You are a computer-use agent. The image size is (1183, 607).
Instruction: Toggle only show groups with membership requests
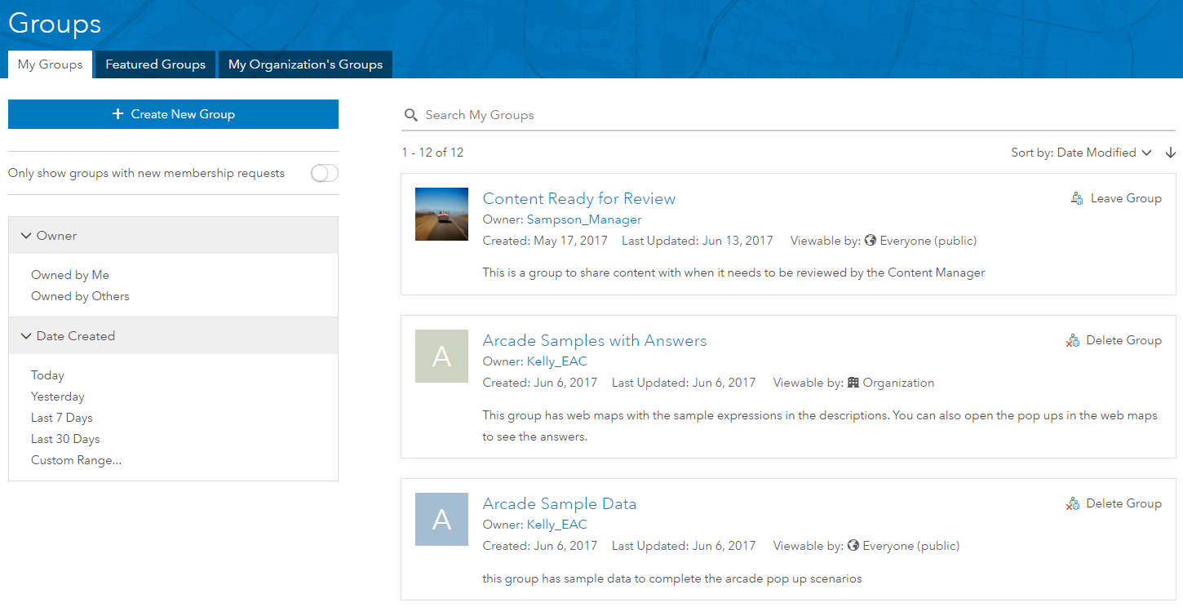click(x=324, y=173)
